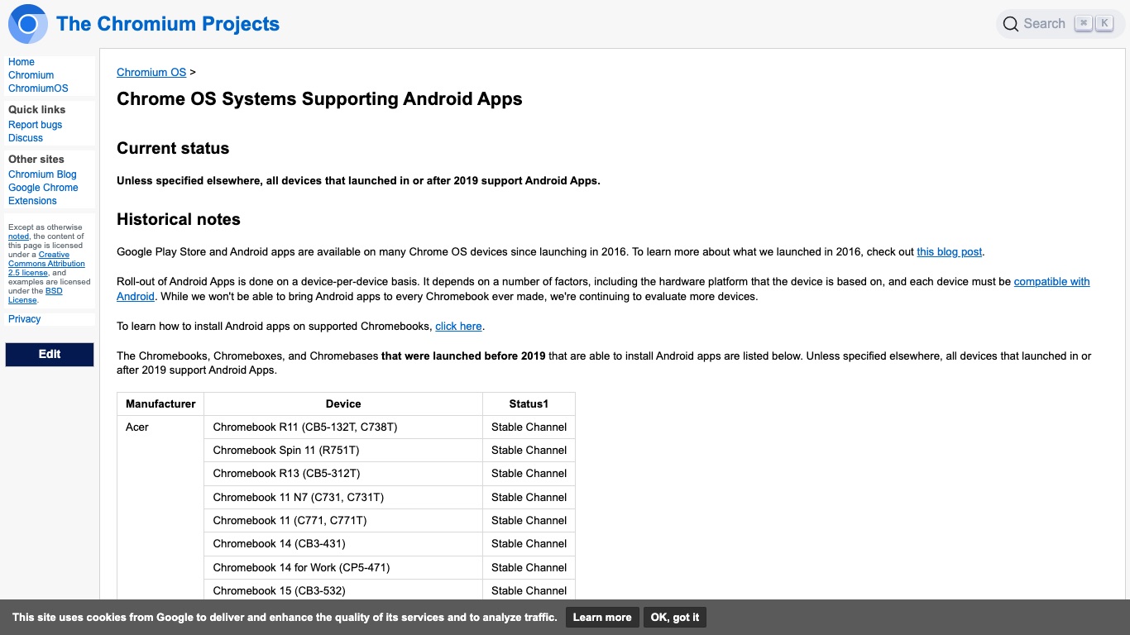Viewport: 1130px width, 635px height.
Task: Select Chromebook R11 (CB5-132T, C738T) cell
Action: (343, 427)
